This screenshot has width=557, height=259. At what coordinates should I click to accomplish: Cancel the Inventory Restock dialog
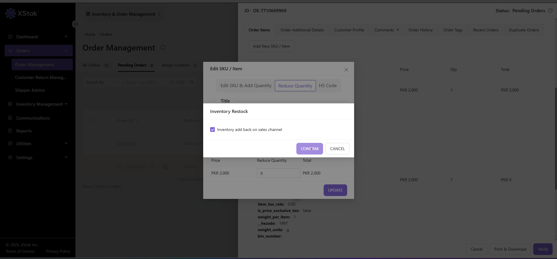pos(337,149)
